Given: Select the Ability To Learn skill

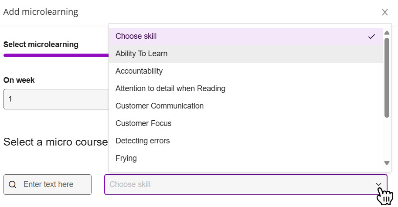Looking at the screenshot, I should 246,54.
